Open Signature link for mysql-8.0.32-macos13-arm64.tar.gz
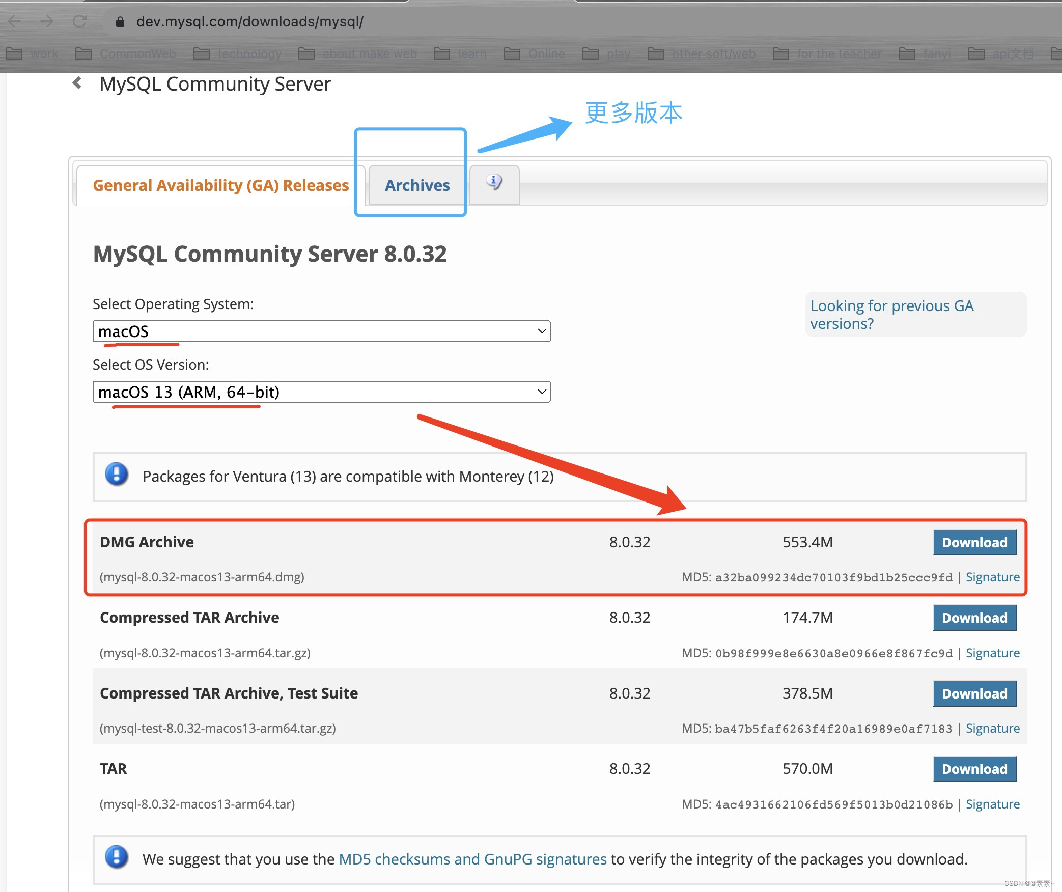Image resolution: width=1062 pixels, height=892 pixels. 992,653
